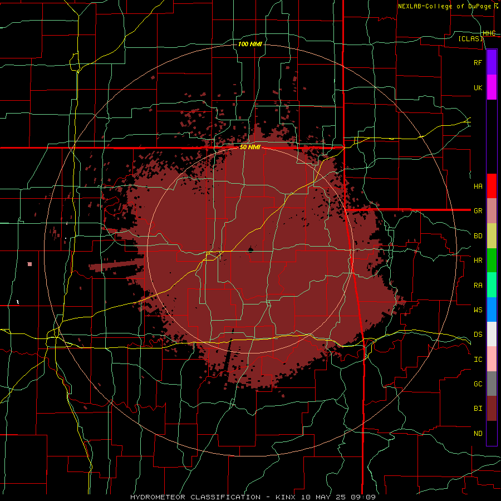This screenshot has width=501, height=501.
Task: Click the WS blue legend swatch
Action: [492, 310]
